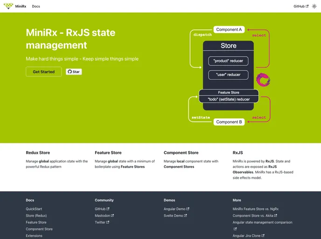This screenshot has height=239, width=321.
Task: Click external-link icon next to Twitter
Action: pos(108,222)
